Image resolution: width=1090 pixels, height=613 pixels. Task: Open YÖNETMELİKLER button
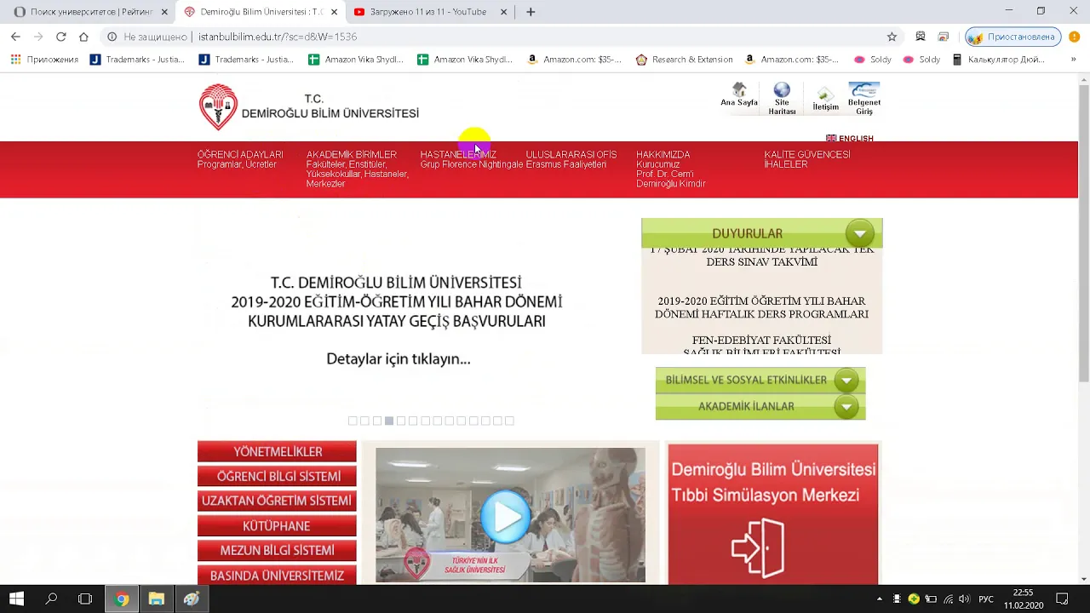277,451
